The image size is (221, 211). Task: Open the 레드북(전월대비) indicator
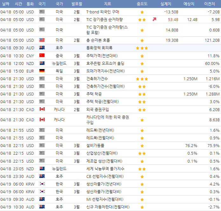[100, 138]
